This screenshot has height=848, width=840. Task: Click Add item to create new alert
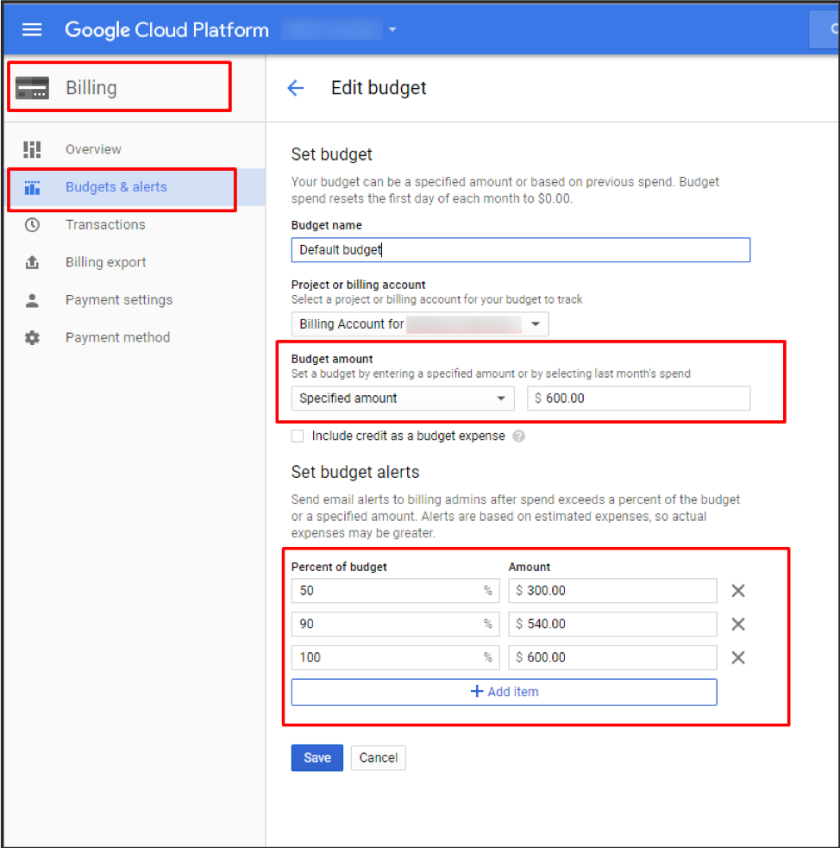pyautogui.click(x=504, y=691)
